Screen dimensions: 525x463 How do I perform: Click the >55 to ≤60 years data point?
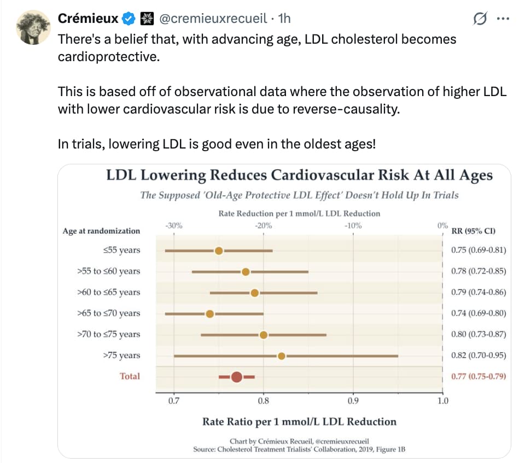246,272
